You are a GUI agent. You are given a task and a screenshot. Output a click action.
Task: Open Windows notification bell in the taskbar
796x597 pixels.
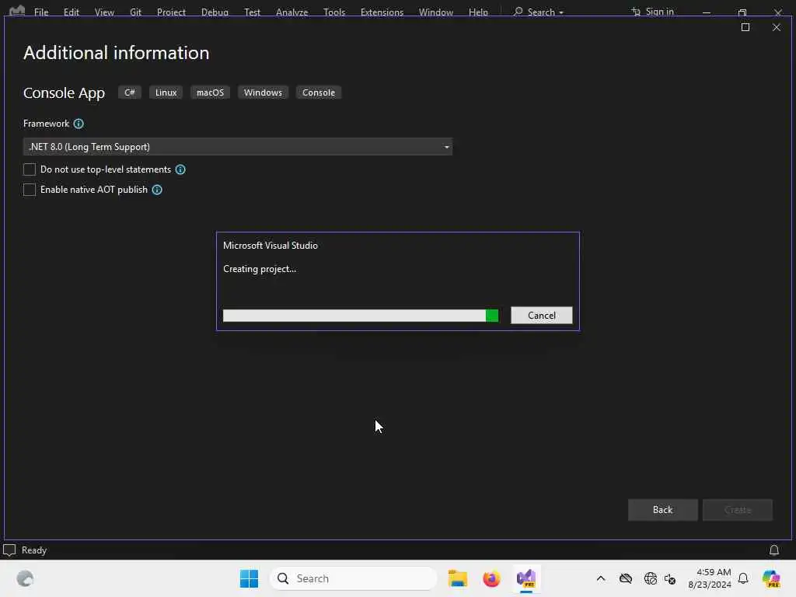point(743,578)
